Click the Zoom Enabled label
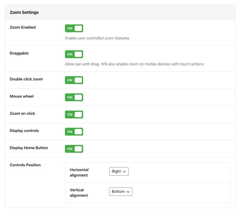This screenshot has height=213, width=240. pyautogui.click(x=23, y=27)
